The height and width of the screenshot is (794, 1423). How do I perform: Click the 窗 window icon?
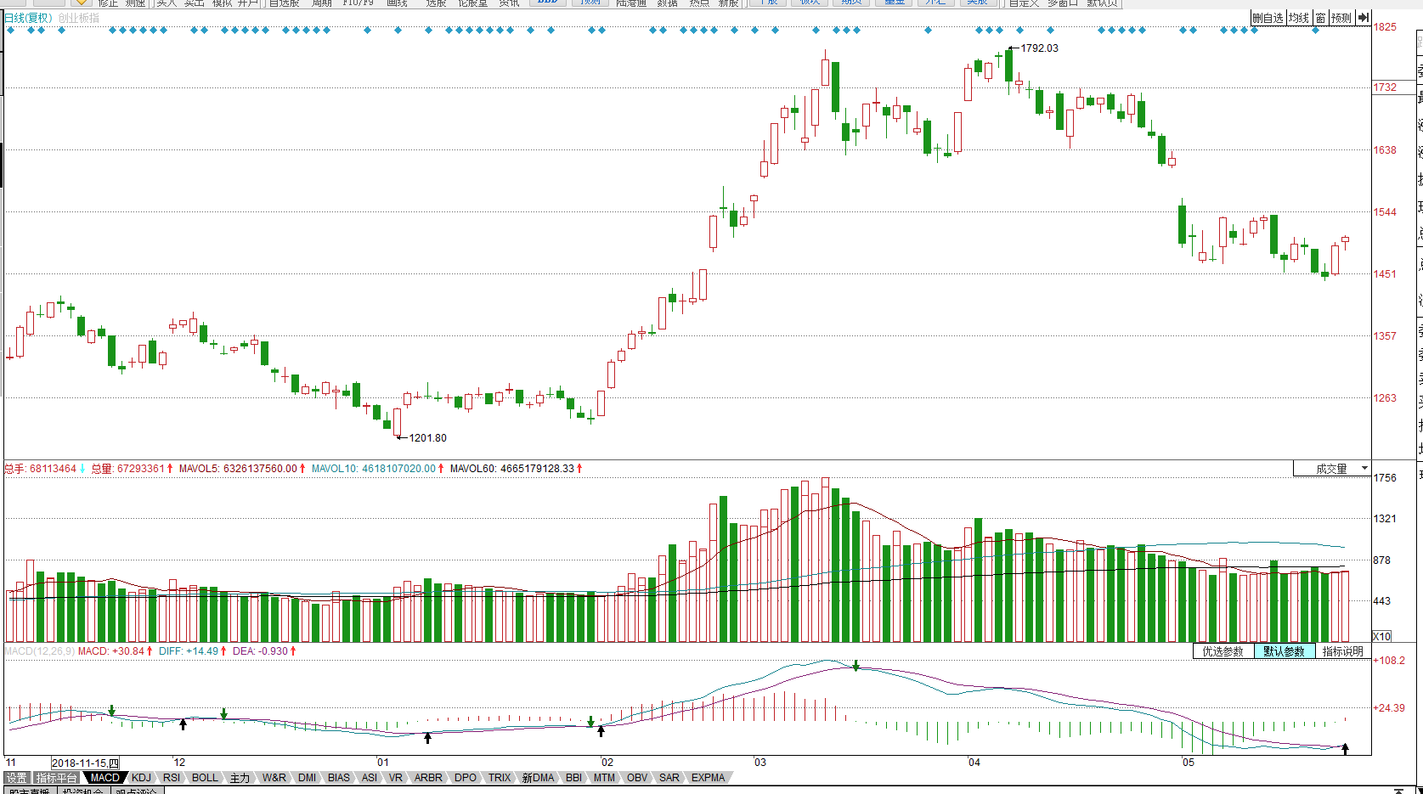coord(1321,18)
